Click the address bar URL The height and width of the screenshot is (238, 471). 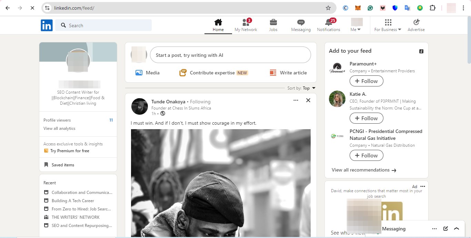point(74,8)
